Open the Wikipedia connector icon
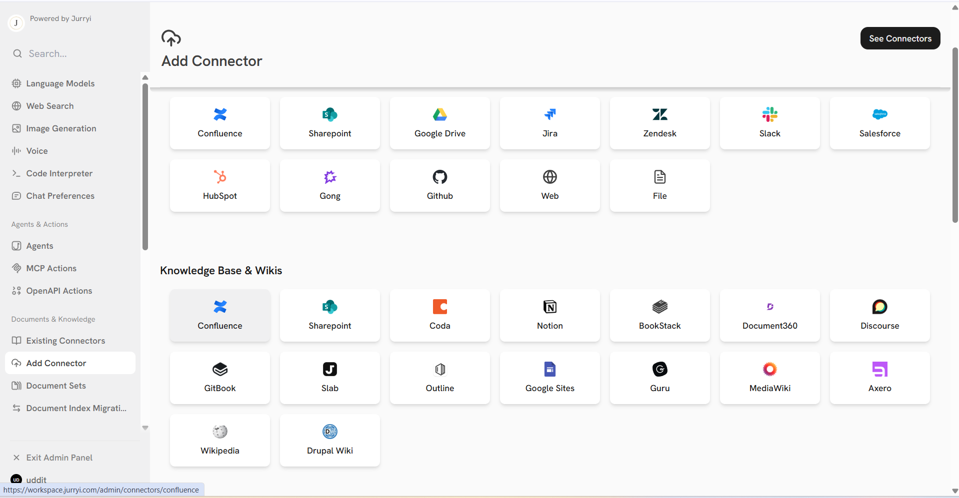The height and width of the screenshot is (498, 959). click(x=220, y=432)
